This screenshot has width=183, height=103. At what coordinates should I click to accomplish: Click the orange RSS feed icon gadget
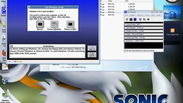pos(172,31)
